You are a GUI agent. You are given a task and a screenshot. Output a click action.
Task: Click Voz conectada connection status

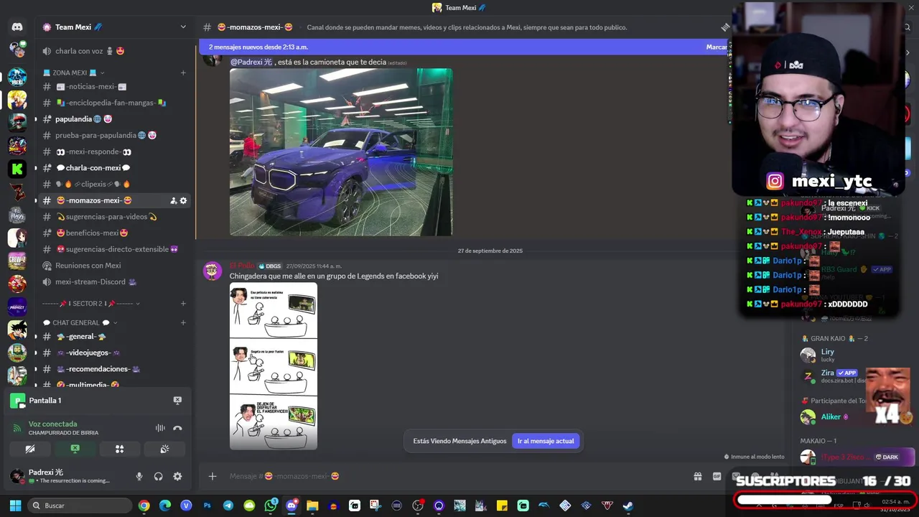tap(52, 424)
